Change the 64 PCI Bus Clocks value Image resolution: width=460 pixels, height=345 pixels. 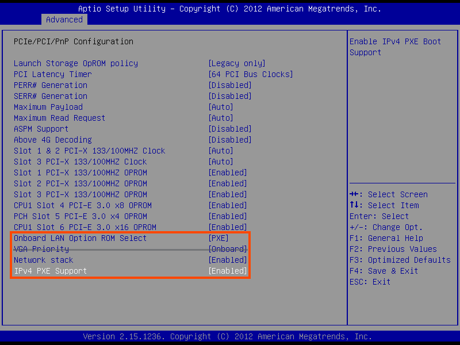pos(250,74)
